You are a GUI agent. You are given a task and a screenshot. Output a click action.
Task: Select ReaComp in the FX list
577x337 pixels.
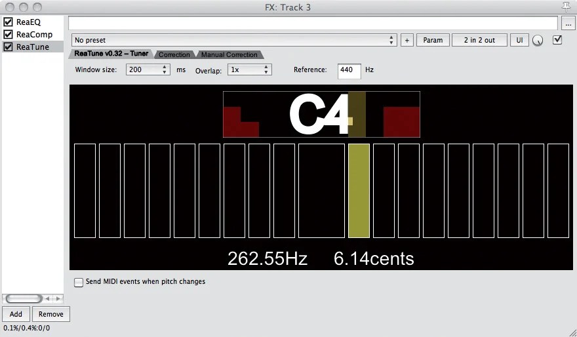pos(34,35)
